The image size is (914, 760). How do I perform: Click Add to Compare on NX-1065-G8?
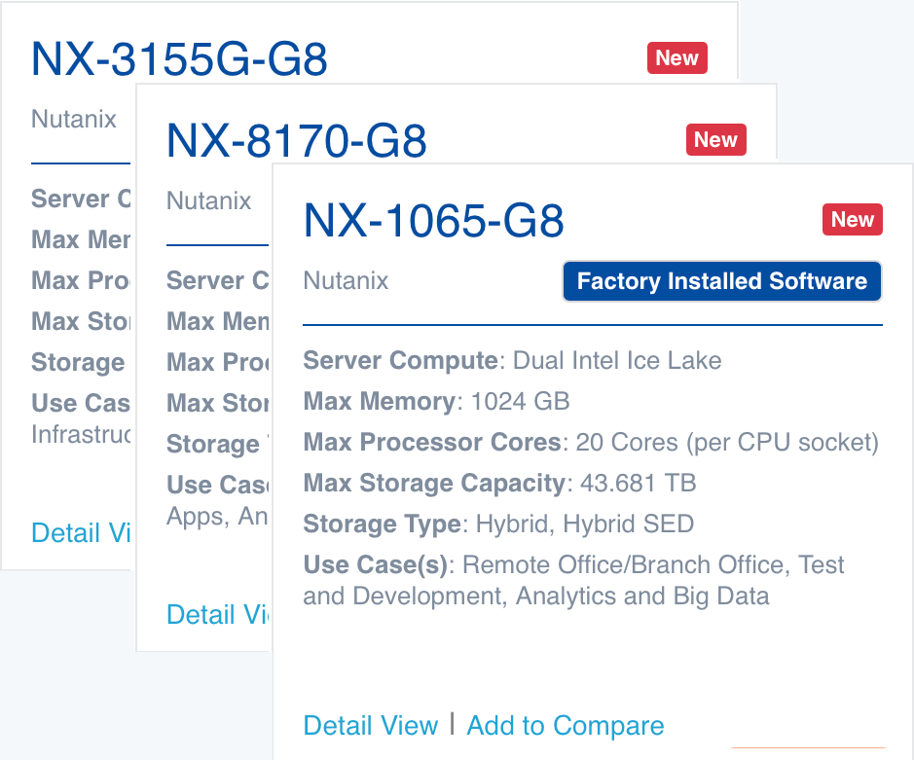point(566,726)
